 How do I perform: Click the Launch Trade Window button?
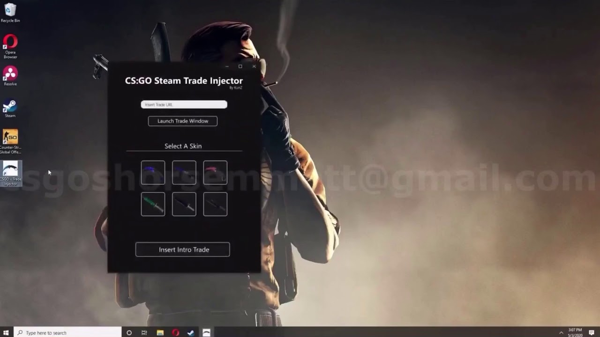pyautogui.click(x=183, y=121)
